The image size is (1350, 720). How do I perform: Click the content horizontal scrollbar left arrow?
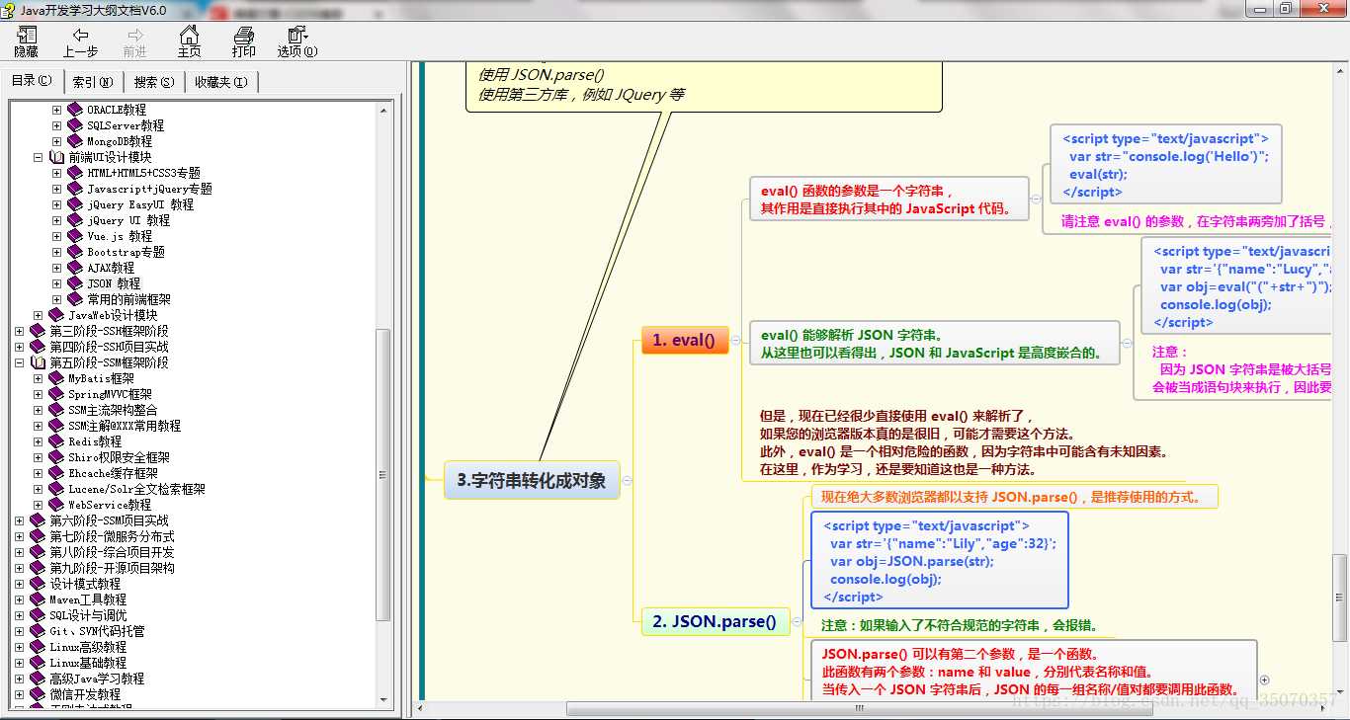(419, 708)
